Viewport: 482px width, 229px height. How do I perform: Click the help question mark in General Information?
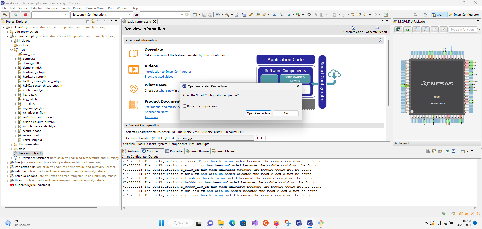(380, 40)
